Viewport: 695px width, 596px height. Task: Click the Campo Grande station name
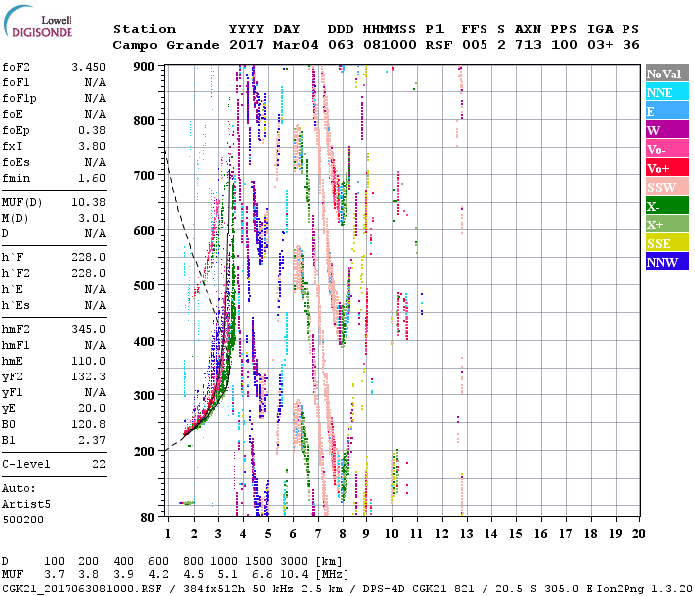pyautogui.click(x=166, y=45)
